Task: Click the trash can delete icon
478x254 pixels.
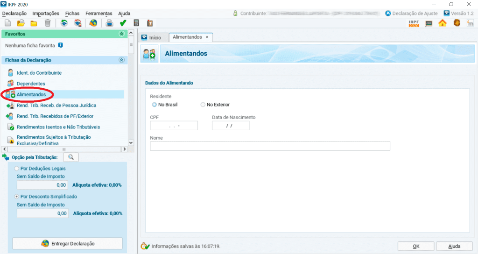Action: [x=47, y=23]
